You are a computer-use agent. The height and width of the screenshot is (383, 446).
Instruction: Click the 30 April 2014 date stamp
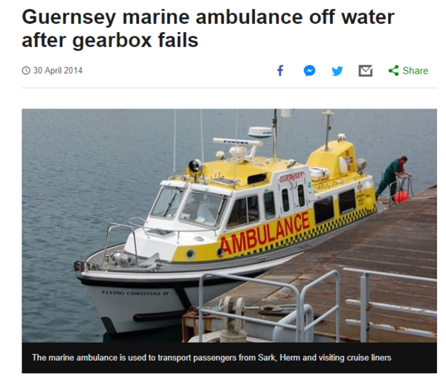click(58, 71)
